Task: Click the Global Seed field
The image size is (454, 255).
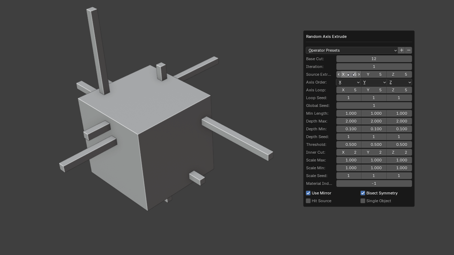Action: point(374,106)
